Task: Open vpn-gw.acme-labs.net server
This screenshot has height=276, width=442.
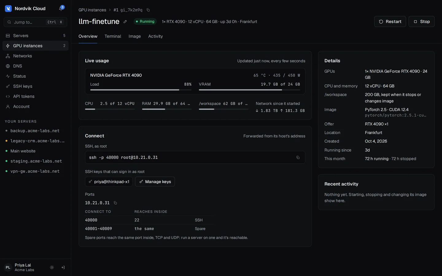Action: point(35,171)
